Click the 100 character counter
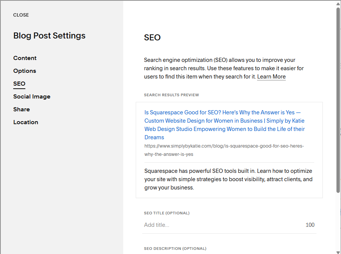The height and width of the screenshot is (254, 341). [310, 225]
